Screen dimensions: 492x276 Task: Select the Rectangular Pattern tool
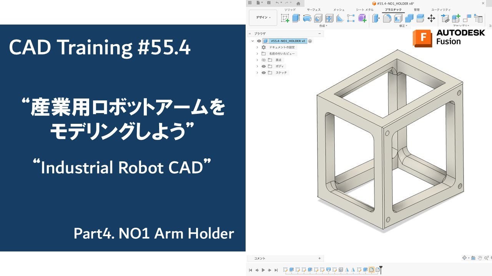[351, 18]
